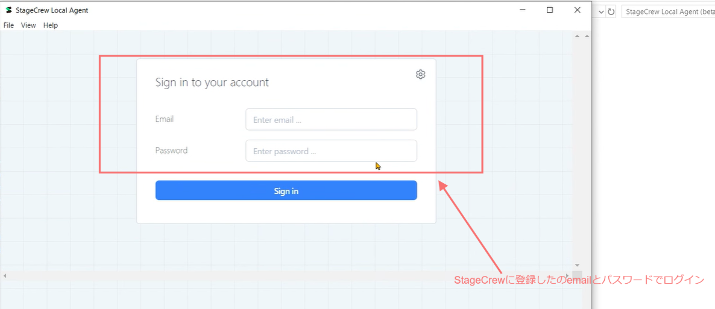Minimize the StageCrew Local Agent window
715x309 pixels.
(522, 10)
